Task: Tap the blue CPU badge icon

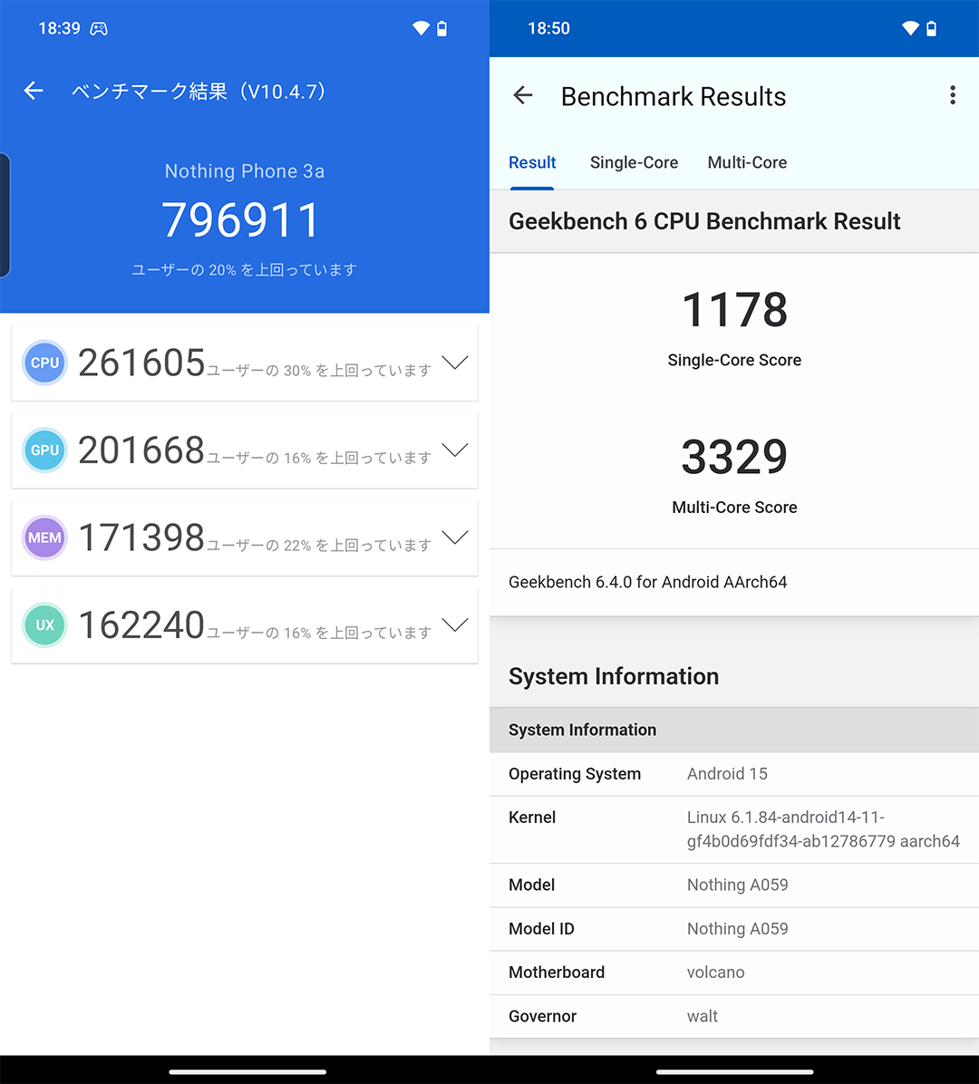Action: (45, 363)
